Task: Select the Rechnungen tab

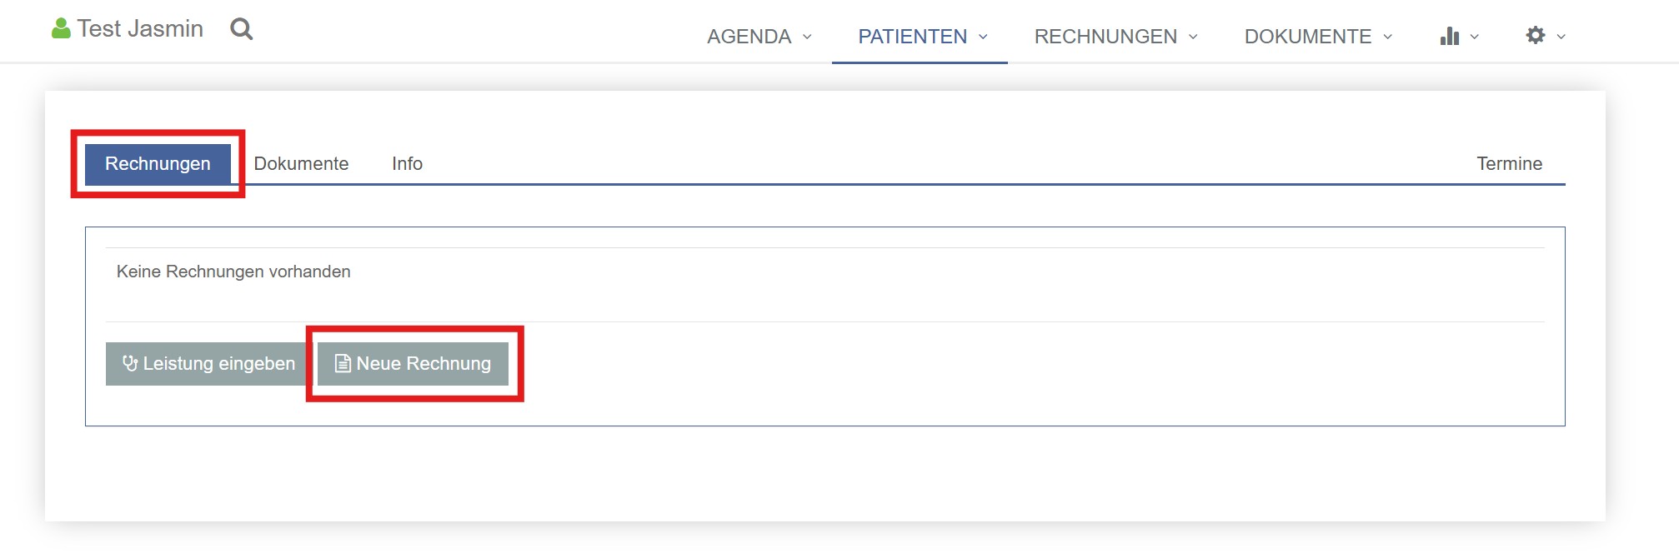Action: (158, 163)
